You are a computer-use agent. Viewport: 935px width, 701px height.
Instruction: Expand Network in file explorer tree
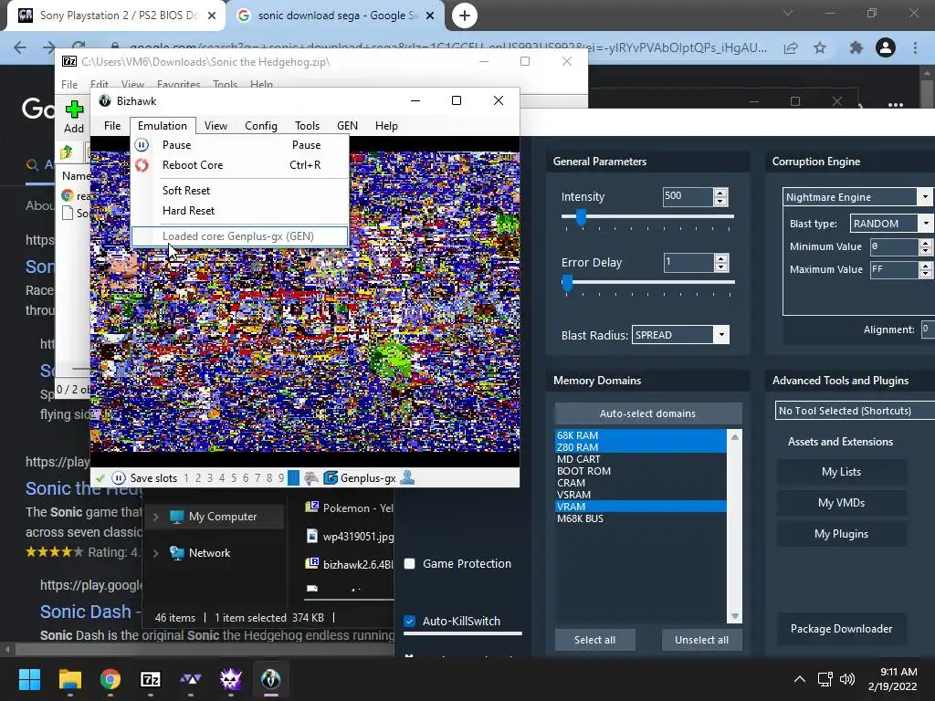(x=155, y=553)
